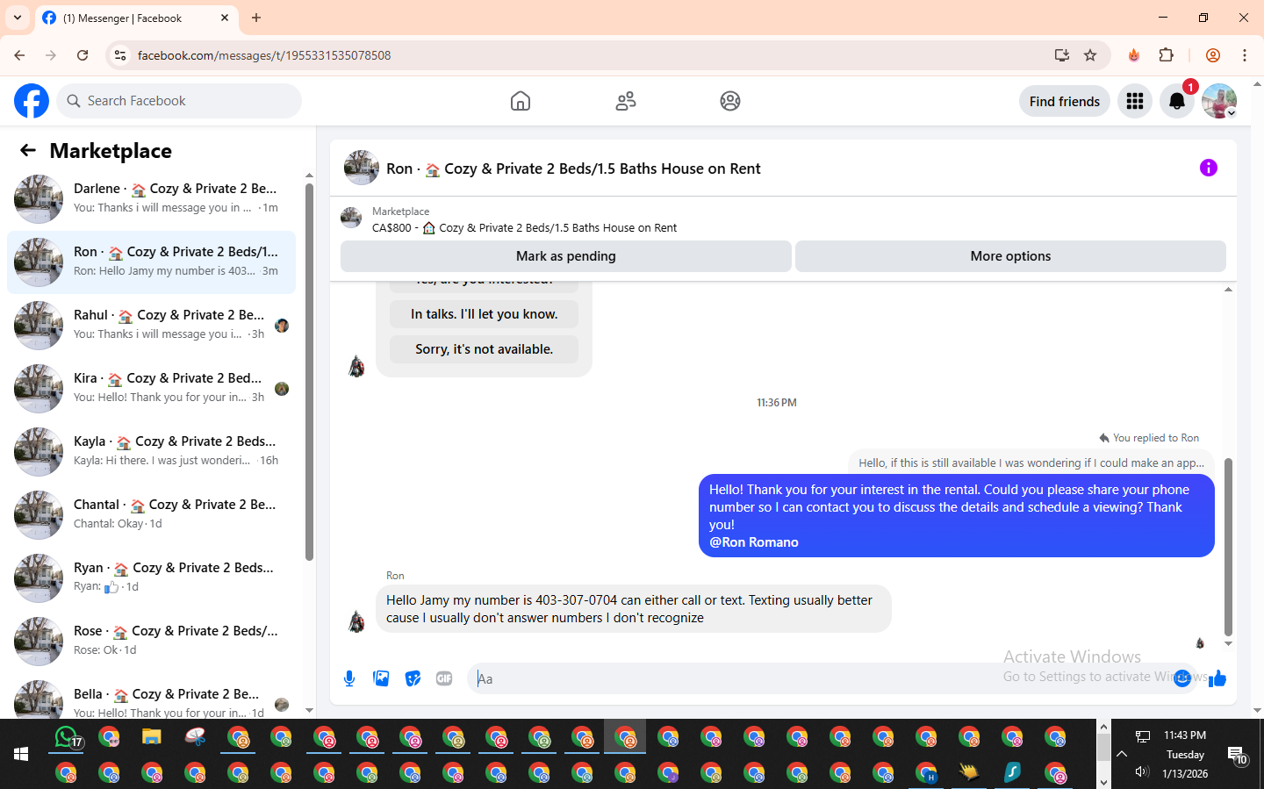Choose a GIF icon in composer
This screenshot has width=1264, height=789.
(444, 678)
